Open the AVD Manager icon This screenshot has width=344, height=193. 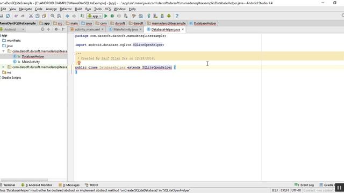coord(155,16)
